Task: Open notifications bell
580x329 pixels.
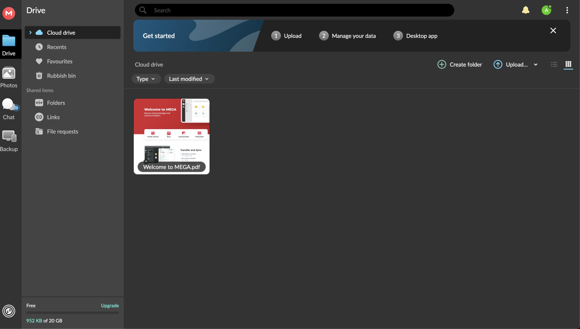Action: [x=526, y=10]
